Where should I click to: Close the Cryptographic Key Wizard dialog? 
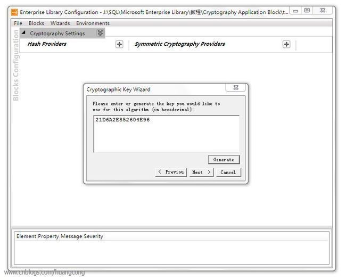click(236, 87)
